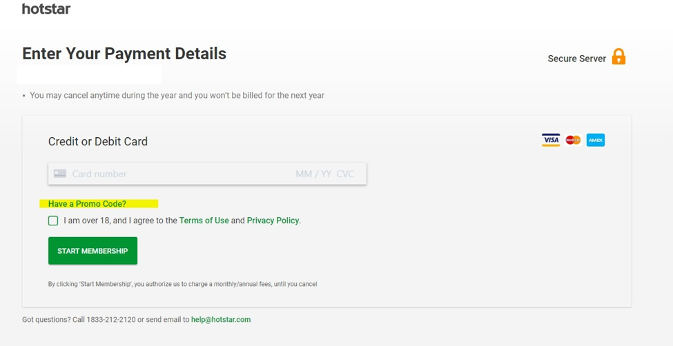The image size is (673, 346).
Task: Click the 1833-212-2120 support phone number
Action: 110,320
